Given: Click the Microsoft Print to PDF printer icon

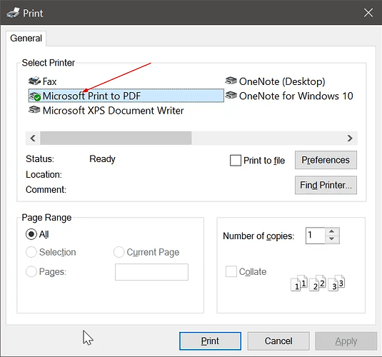Looking at the screenshot, I should tap(34, 96).
